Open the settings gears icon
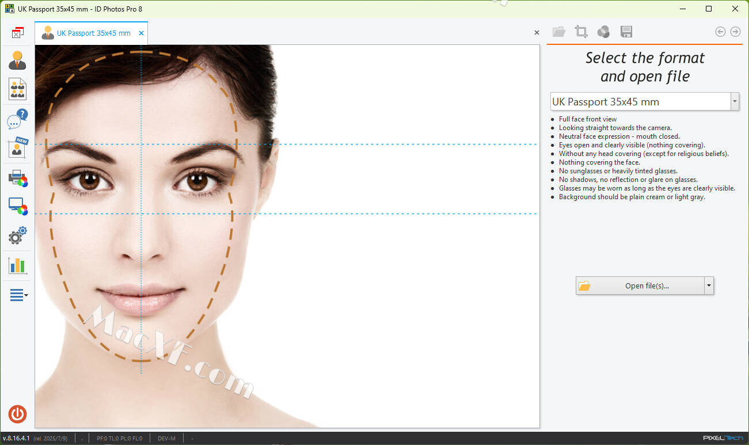The width and height of the screenshot is (749, 445). pos(17,235)
